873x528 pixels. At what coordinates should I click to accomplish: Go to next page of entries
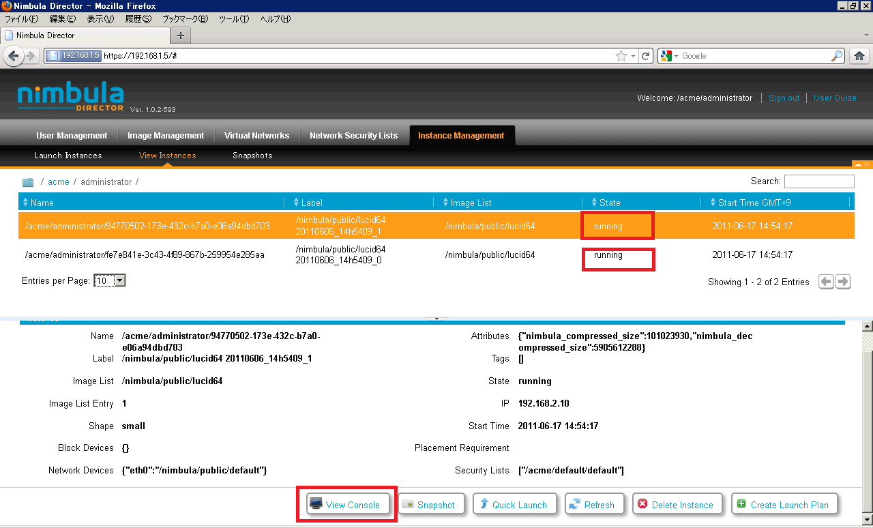pos(843,282)
